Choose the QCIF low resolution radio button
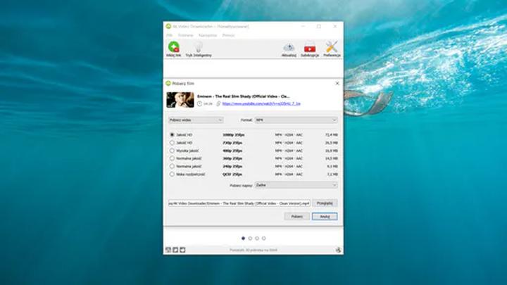Screen dimensions: 507x285 [x=171, y=174]
